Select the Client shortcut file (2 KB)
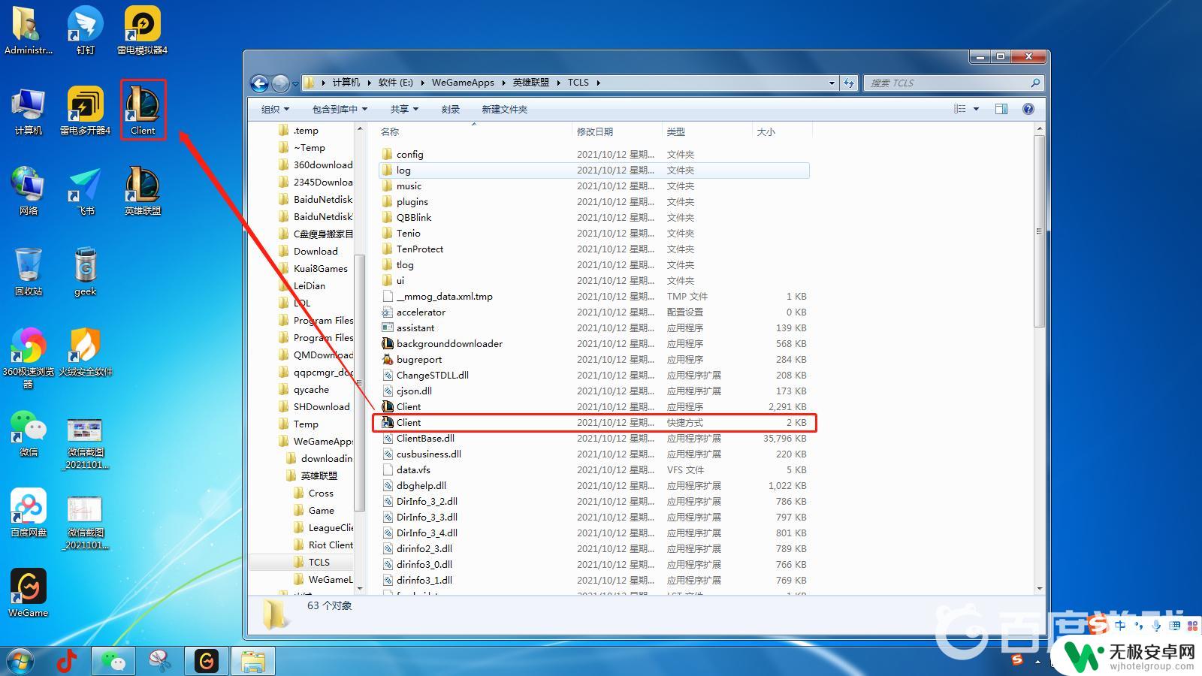Screen dimensions: 1202x676 coord(593,422)
